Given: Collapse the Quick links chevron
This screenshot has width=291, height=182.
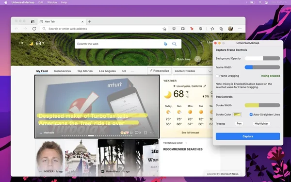Looking at the screenshot, I should pyautogui.click(x=198, y=59).
